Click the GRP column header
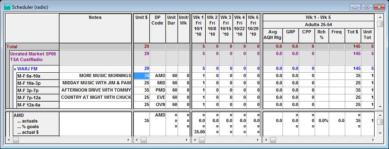Viewport: 389px width, 149px height. pyautogui.click(x=291, y=35)
